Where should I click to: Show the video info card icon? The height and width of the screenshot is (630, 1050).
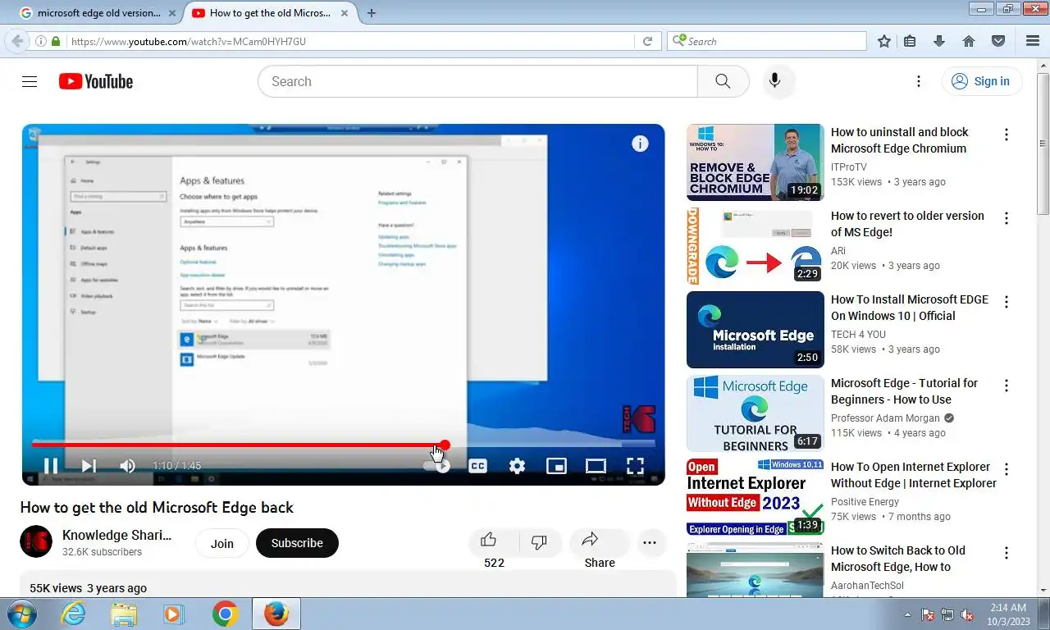[x=640, y=144]
